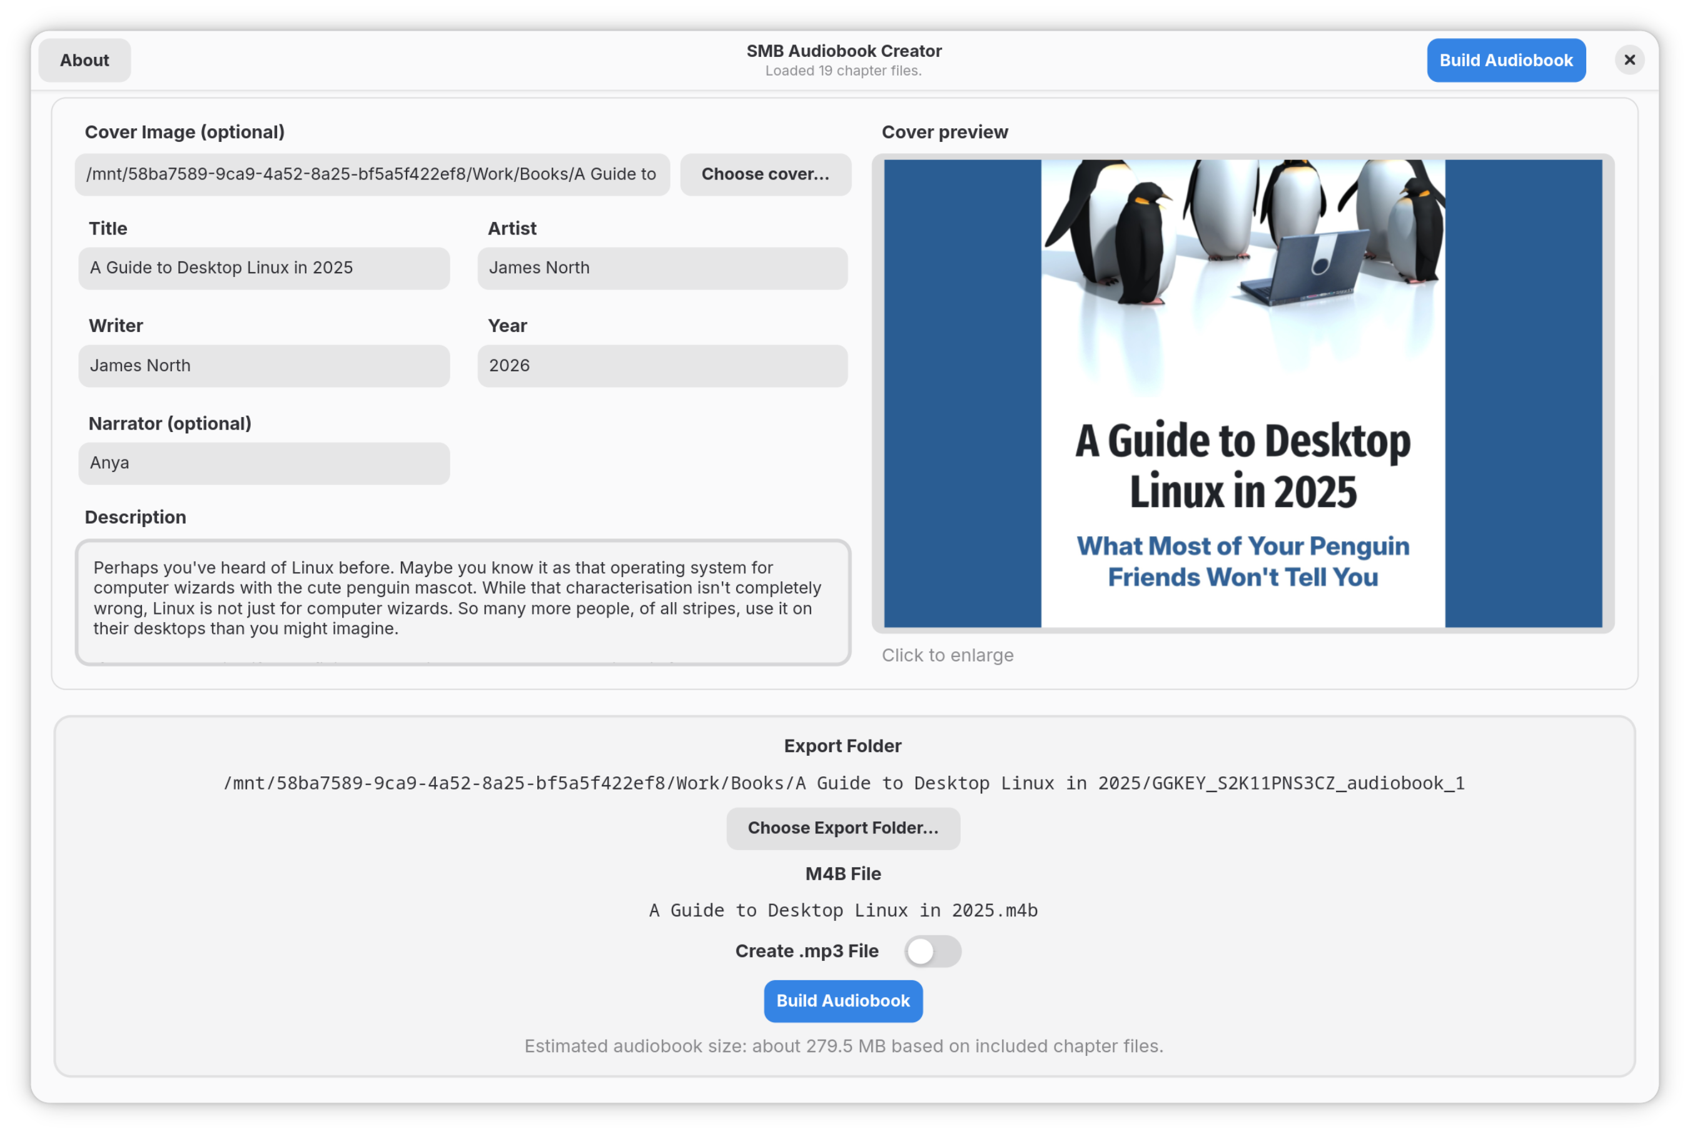
Task: Open the About dialog
Action: [x=84, y=60]
